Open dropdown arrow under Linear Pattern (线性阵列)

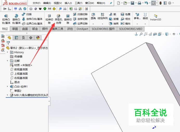pos(102,24)
